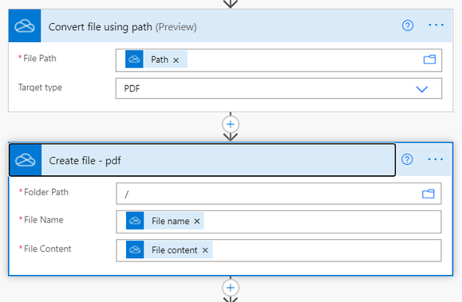Image resolution: width=462 pixels, height=302 pixels.
Task: Remove the File content token
Action: (205, 250)
